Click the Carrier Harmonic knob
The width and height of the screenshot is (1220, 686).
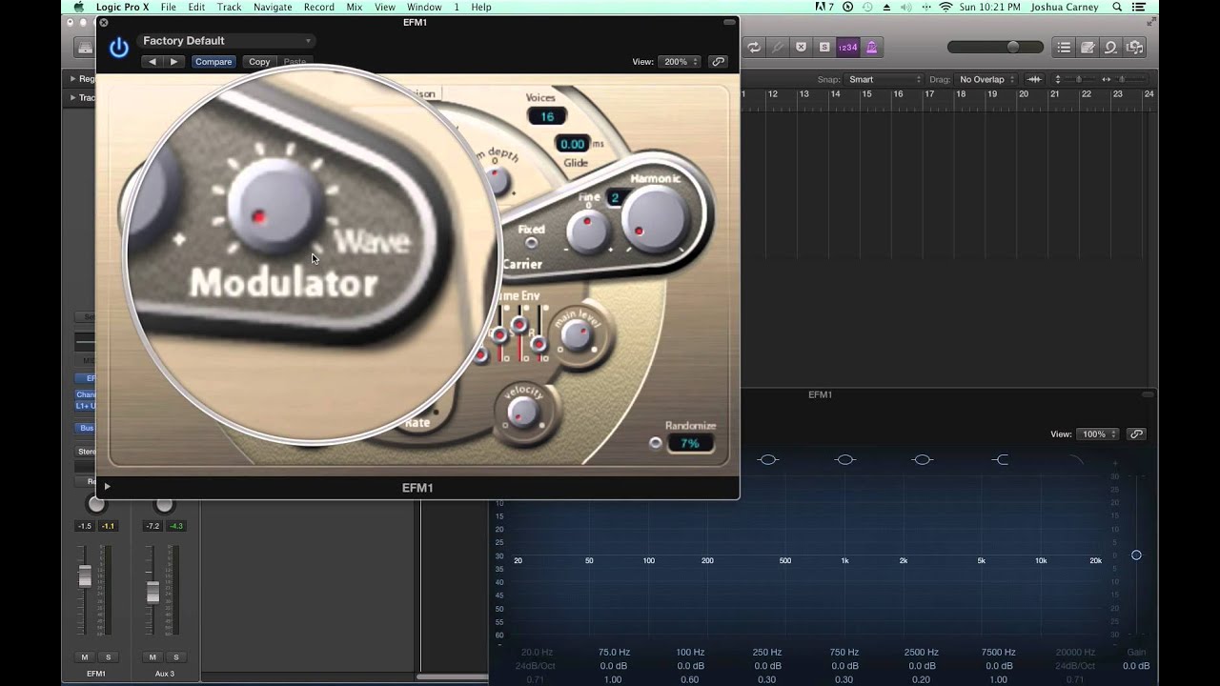pos(654,219)
